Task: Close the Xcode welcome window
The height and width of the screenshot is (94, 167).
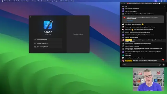Action: (x=31, y=17)
